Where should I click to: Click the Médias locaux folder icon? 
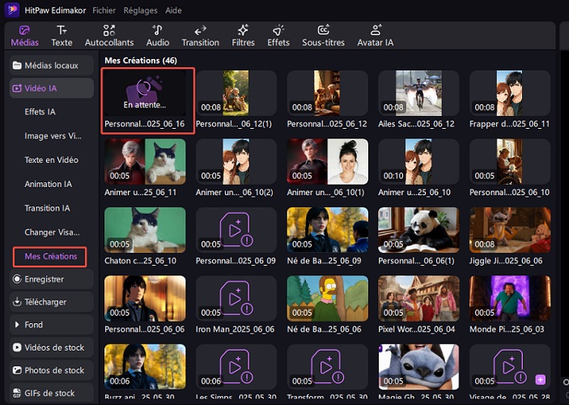tap(17, 66)
